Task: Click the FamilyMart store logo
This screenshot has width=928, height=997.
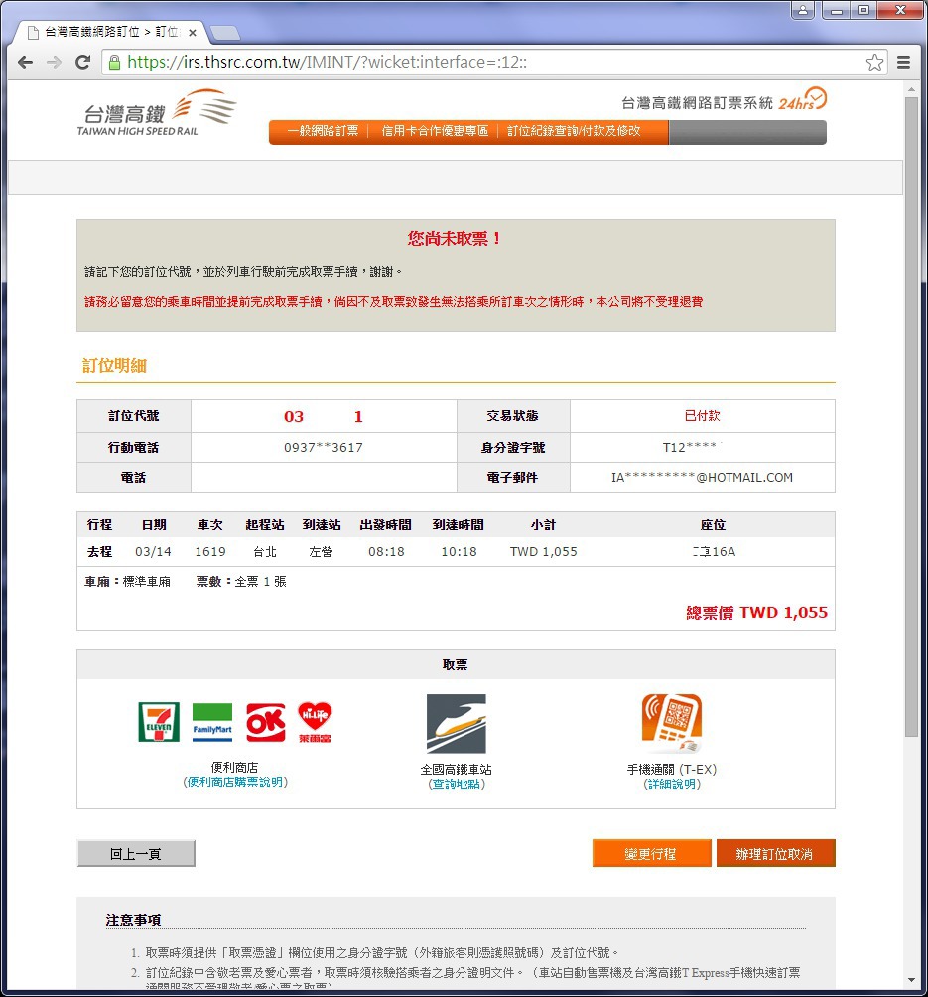Action: tap(212, 722)
